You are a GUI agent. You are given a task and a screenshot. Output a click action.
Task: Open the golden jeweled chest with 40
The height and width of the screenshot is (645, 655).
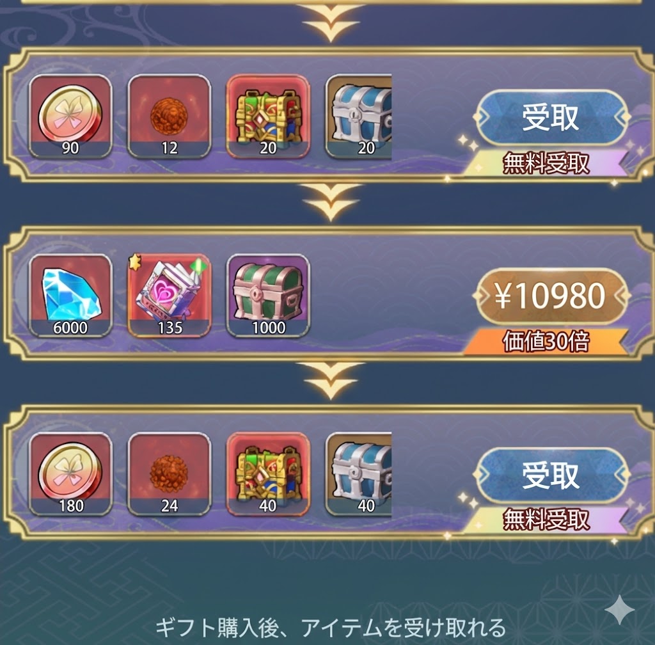(x=268, y=474)
